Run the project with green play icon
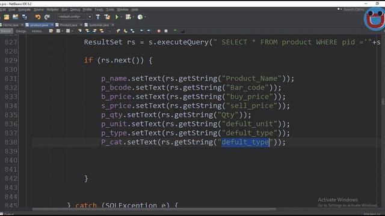 click(x=117, y=17)
